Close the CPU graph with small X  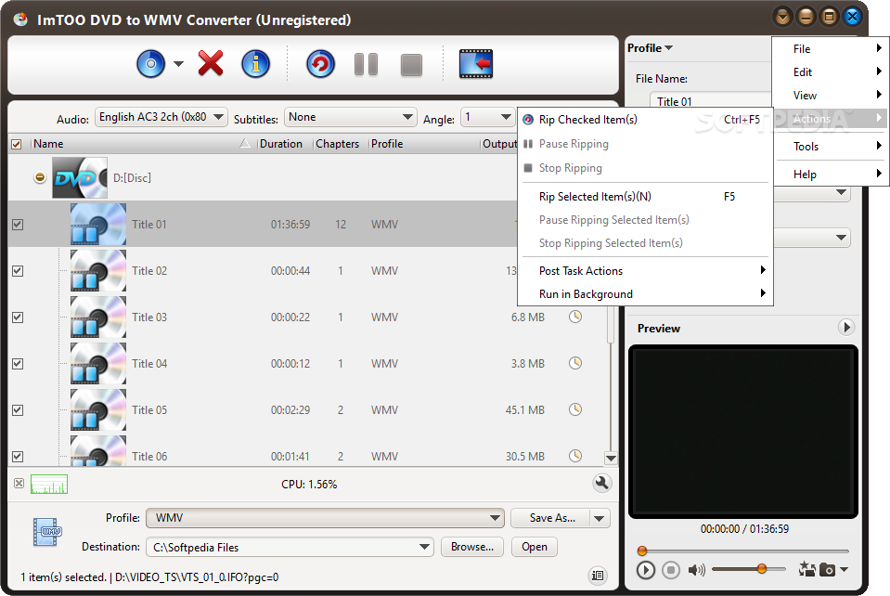click(x=19, y=483)
